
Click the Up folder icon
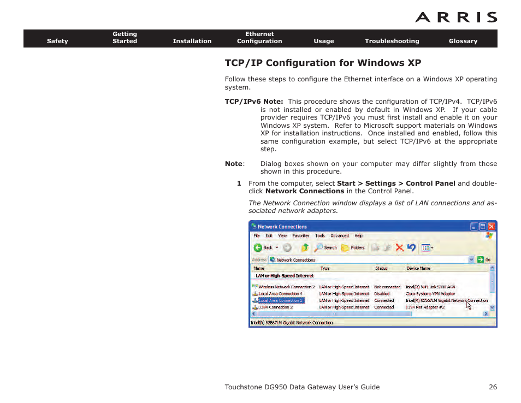click(305, 247)
